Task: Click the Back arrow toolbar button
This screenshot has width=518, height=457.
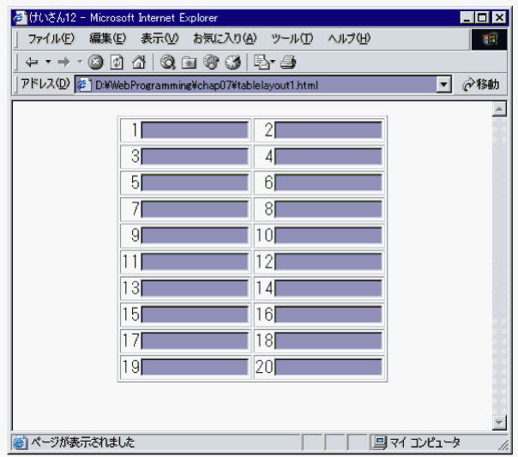Action: click(32, 62)
